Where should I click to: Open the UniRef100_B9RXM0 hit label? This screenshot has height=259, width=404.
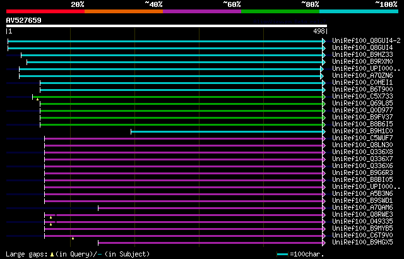(362, 62)
